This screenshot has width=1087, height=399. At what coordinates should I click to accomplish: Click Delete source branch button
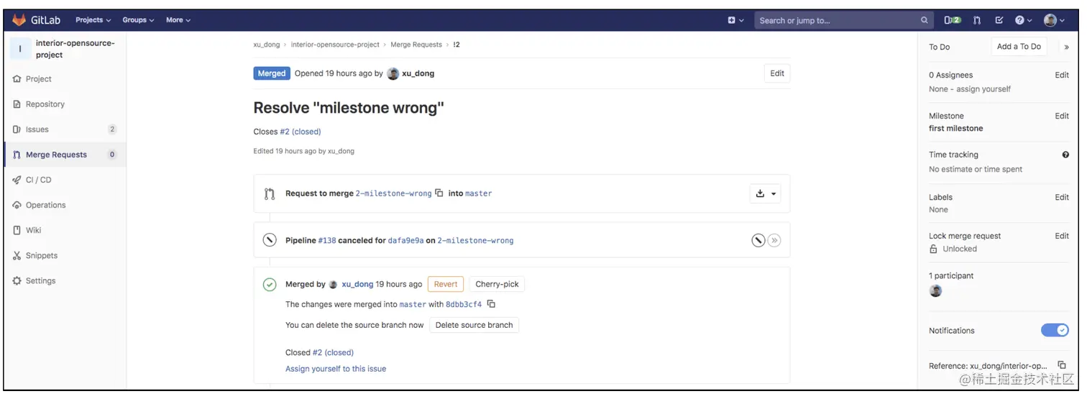[474, 325]
